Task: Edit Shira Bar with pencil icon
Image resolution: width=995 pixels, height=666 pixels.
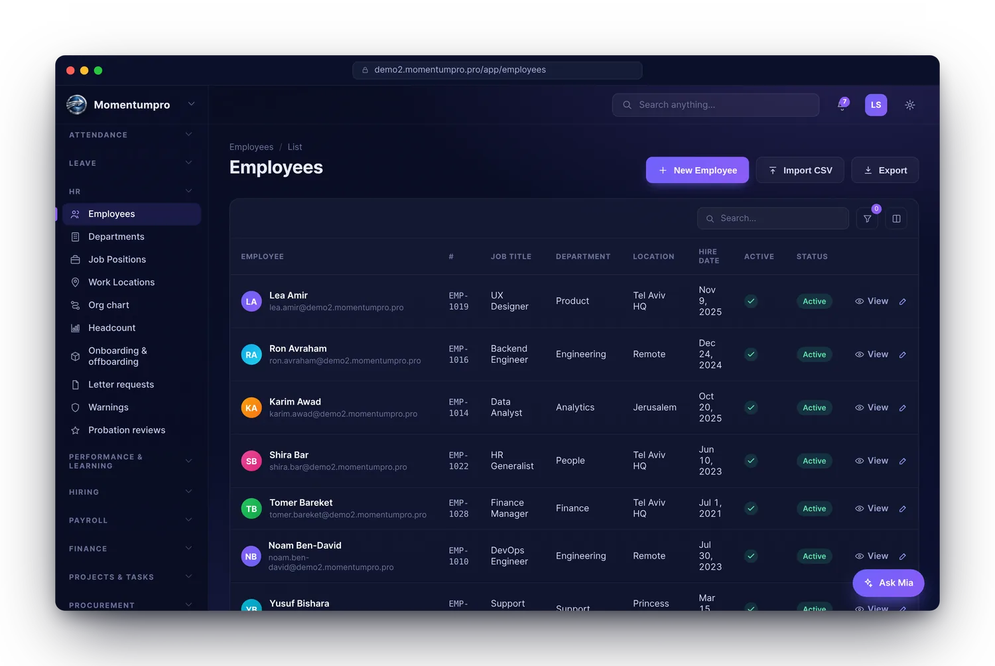Action: click(903, 461)
